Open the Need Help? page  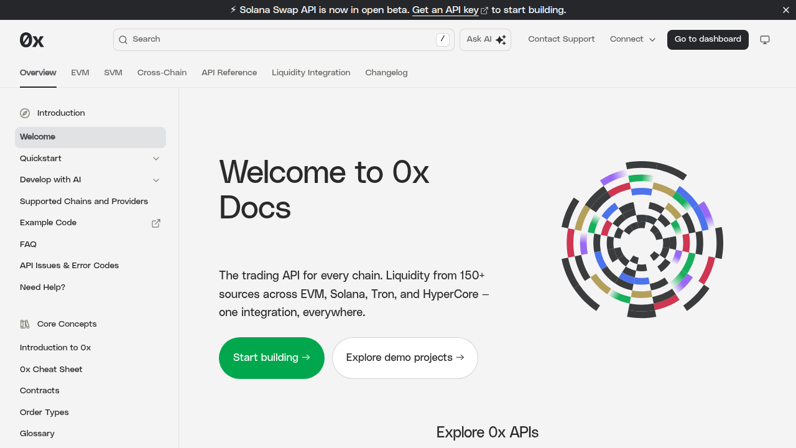[90, 287]
